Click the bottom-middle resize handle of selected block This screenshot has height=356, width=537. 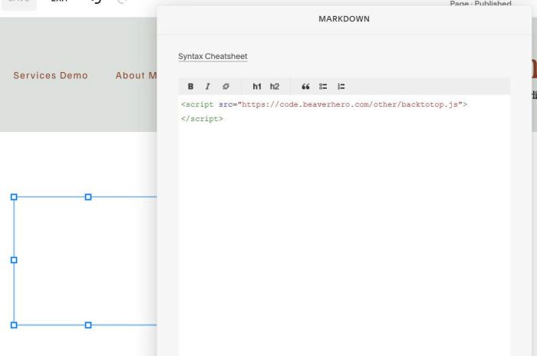pos(88,325)
